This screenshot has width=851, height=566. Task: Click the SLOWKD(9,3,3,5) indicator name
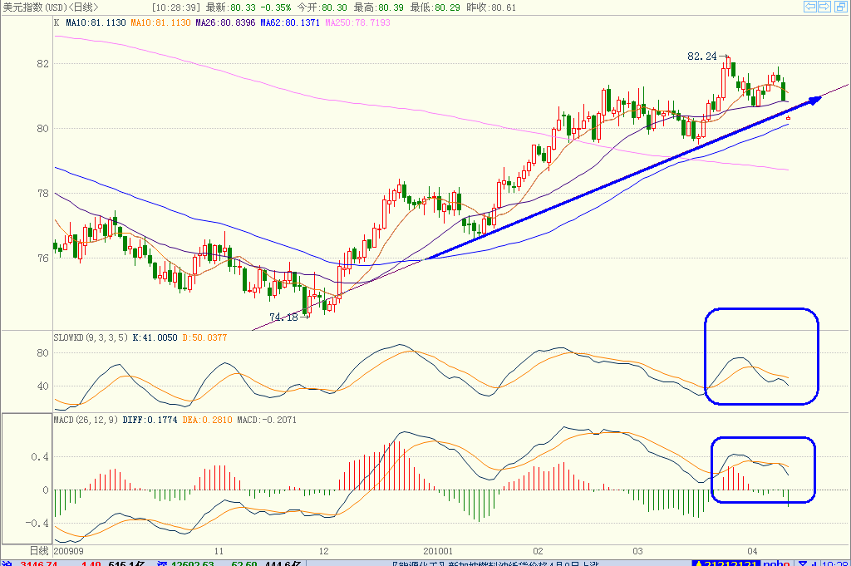(91, 337)
